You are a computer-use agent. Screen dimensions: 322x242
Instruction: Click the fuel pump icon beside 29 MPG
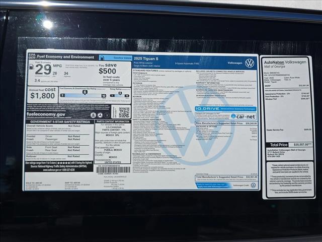32,67
